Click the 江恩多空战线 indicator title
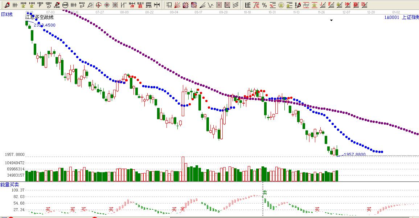The height and width of the screenshot is (218, 419). (x=40, y=17)
